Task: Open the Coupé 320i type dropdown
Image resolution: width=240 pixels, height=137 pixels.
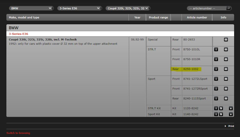Action: pos(128,8)
